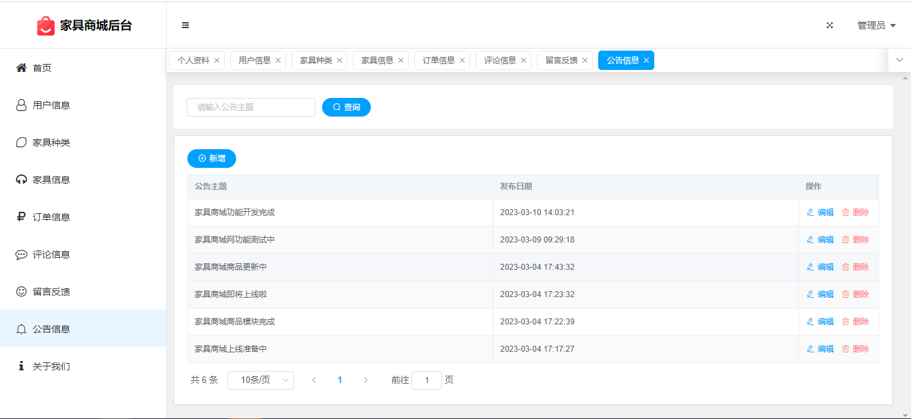Switch to the 留言反馈 tab
911x419 pixels.
[561, 61]
